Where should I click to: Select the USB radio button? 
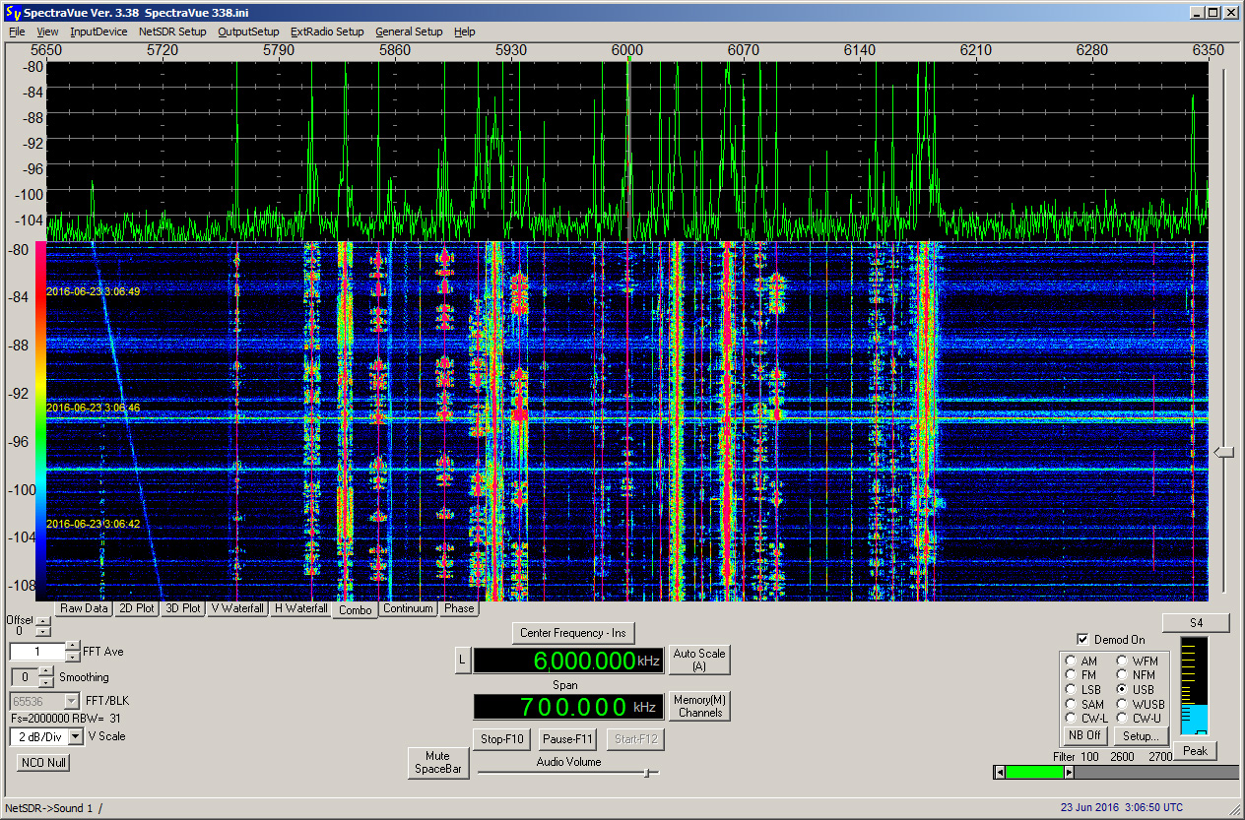pos(1122,690)
